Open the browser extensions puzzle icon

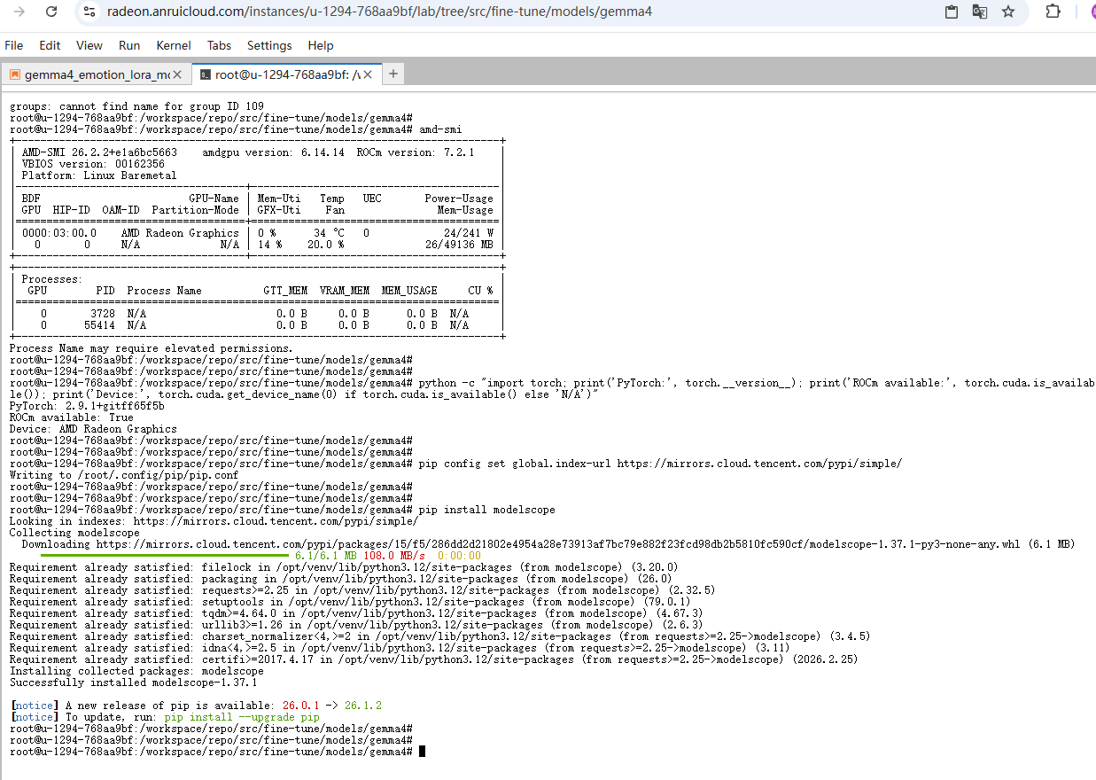1053,12
